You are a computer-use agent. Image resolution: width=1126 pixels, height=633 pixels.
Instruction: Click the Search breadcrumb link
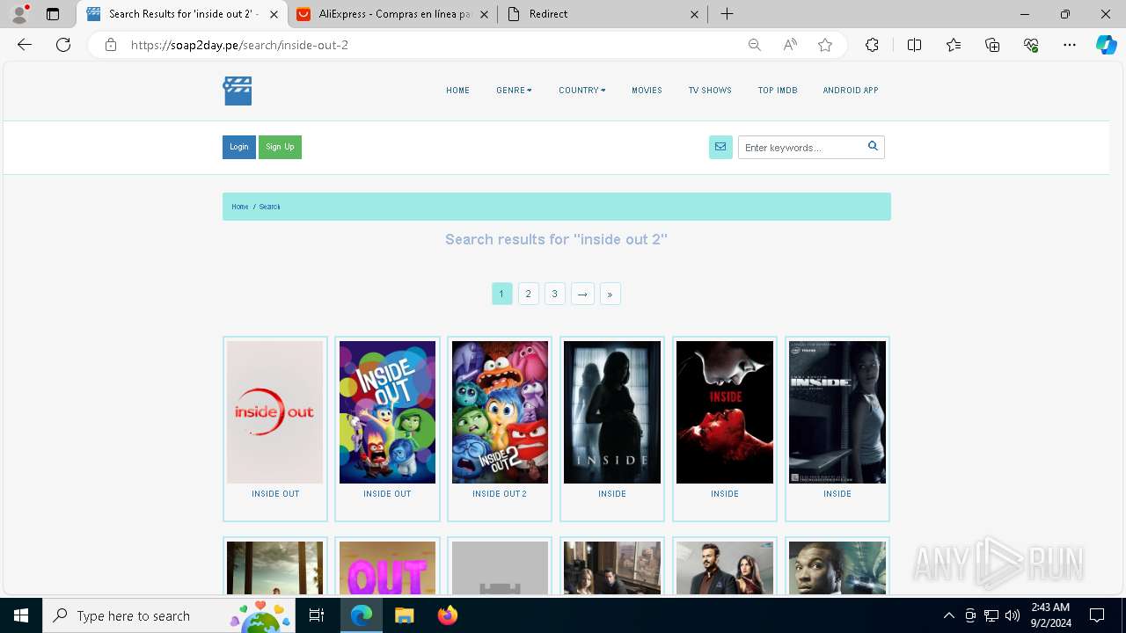coord(269,207)
